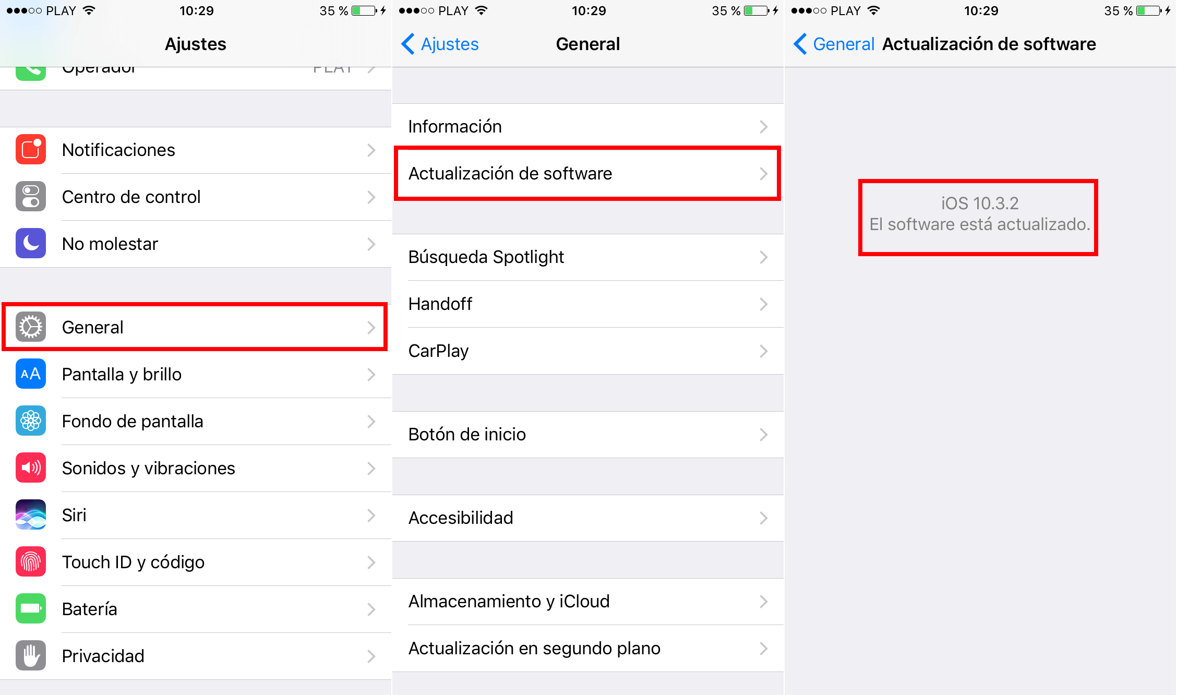This screenshot has width=1177, height=695.
Task: Select Almacenamiento y iCloud entry
Action: pos(588,602)
